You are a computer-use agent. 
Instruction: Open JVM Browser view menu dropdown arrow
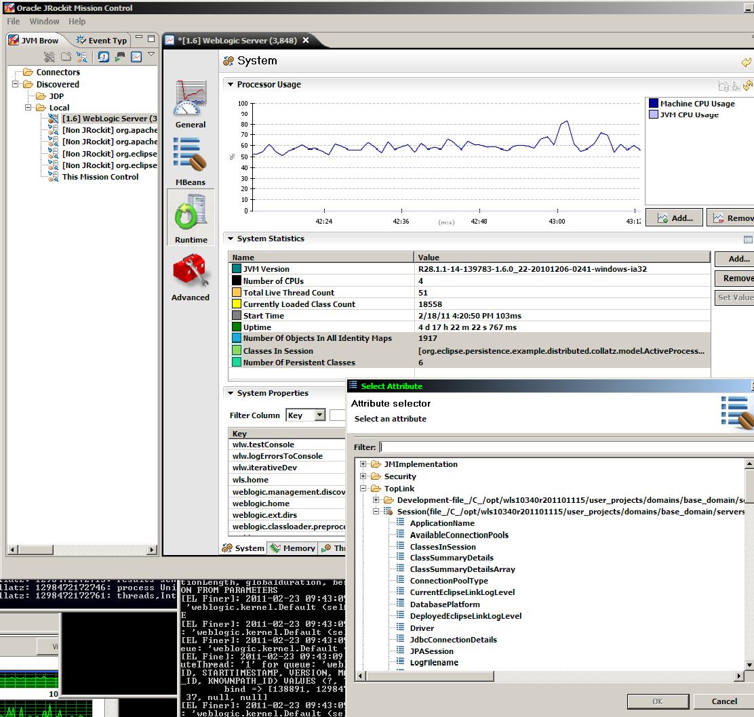[151, 54]
